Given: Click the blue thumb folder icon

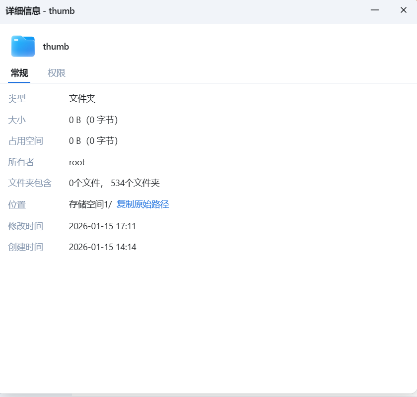Looking at the screenshot, I should tap(23, 46).
